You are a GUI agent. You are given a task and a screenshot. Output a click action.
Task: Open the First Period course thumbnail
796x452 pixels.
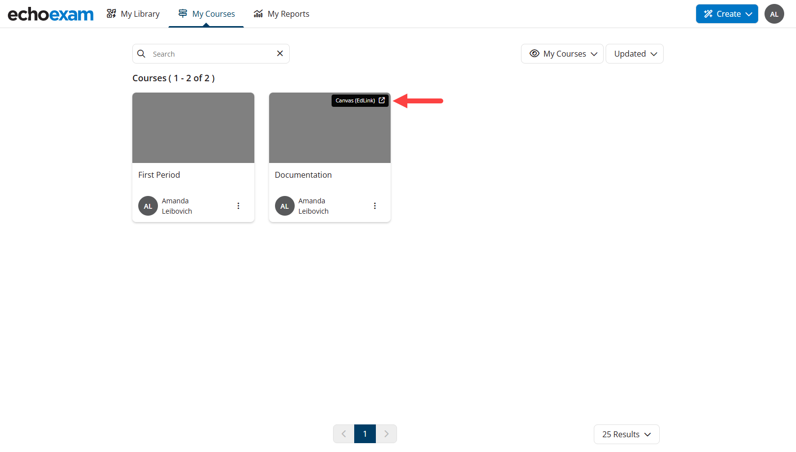point(193,128)
